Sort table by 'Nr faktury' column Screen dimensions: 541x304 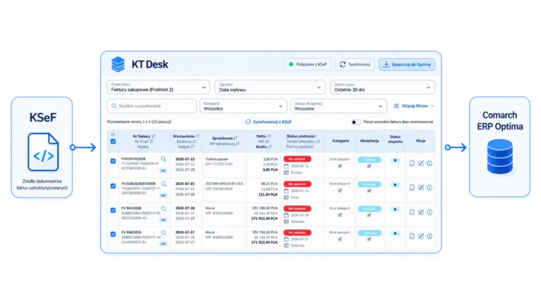click(144, 137)
